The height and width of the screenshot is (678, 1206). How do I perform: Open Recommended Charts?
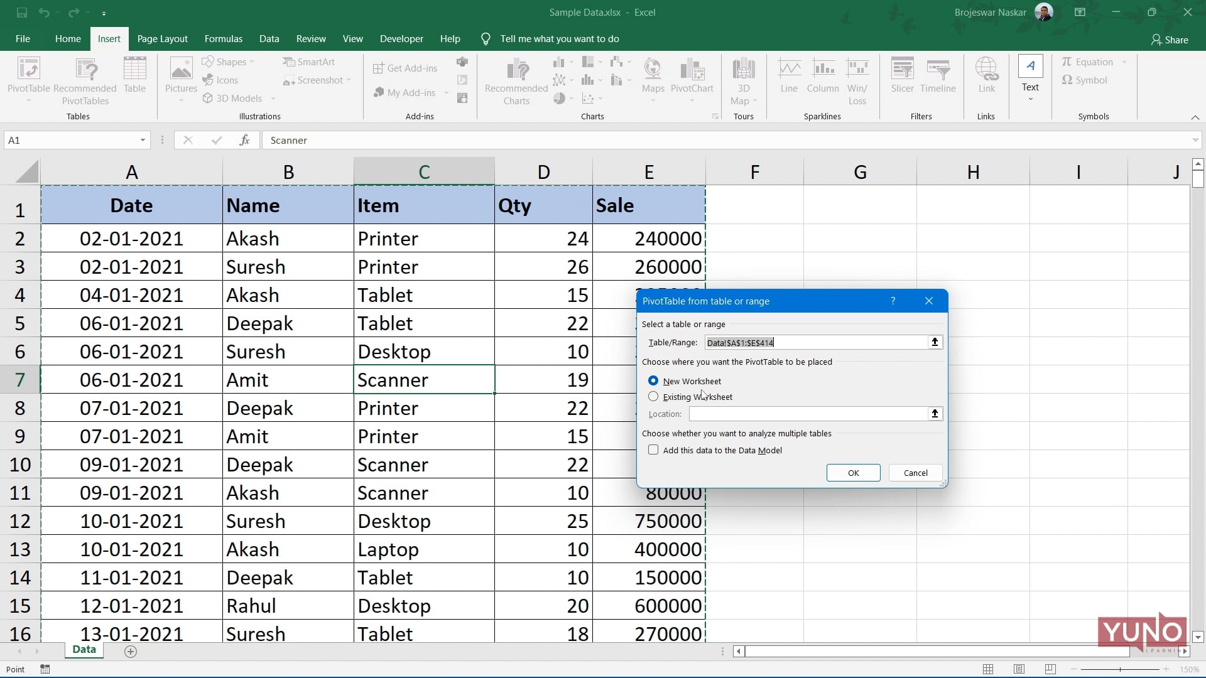516,81
